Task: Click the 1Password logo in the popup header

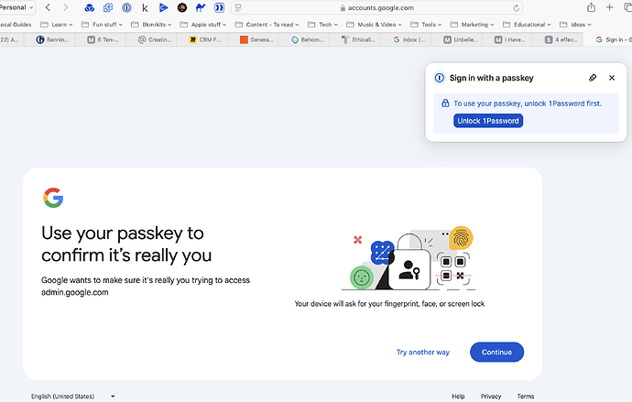Action: (x=440, y=78)
